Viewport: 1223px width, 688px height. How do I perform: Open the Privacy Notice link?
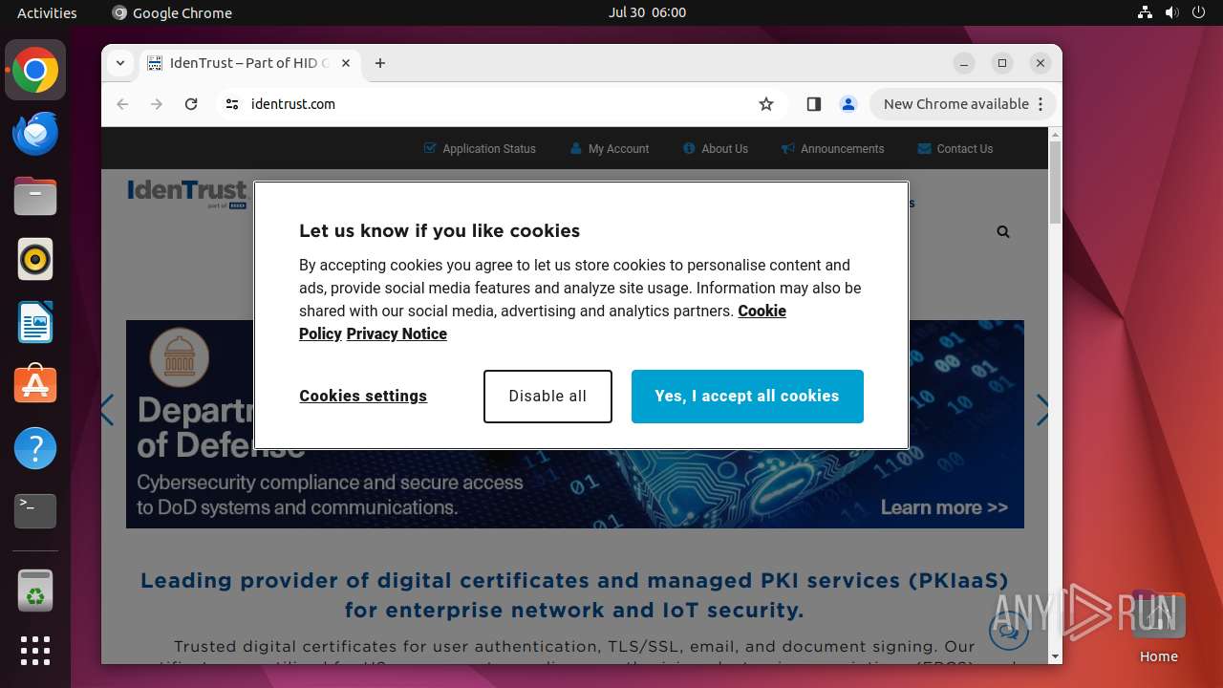pos(397,333)
